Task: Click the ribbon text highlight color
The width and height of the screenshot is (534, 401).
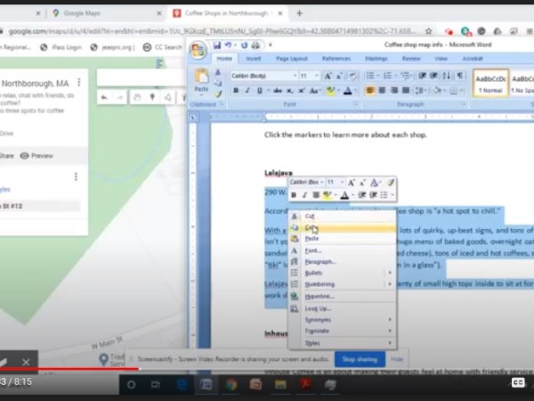Action: 330,91
